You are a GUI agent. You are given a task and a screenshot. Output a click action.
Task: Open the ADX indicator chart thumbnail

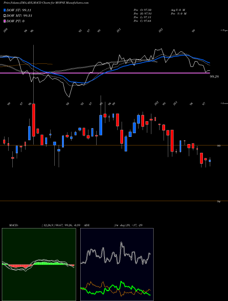tap(117, 265)
